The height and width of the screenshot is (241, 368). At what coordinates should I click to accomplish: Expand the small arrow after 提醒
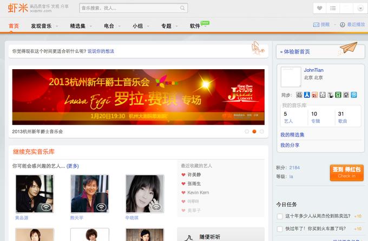[x=335, y=24]
